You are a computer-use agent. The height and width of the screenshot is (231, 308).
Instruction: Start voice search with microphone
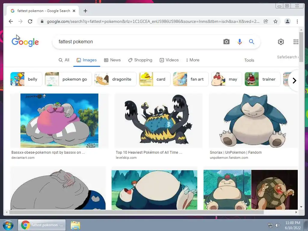click(x=240, y=42)
